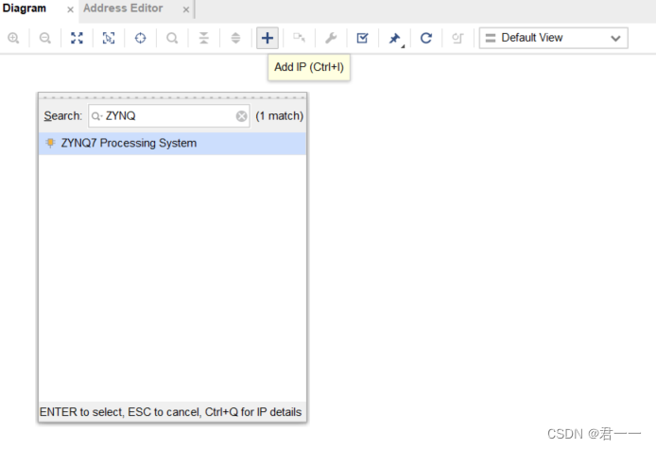Click the ZYNQ7 IP chip icon
Viewport: 656px width, 449px height.
(x=50, y=143)
